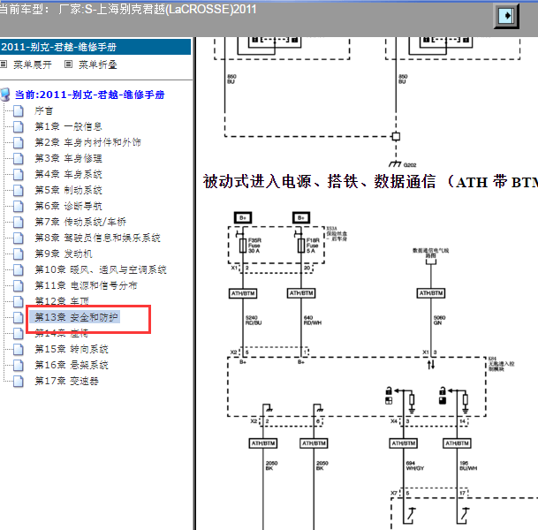538x530 pixels.
Task: Open 第12章 车顶
Action: coord(62,301)
